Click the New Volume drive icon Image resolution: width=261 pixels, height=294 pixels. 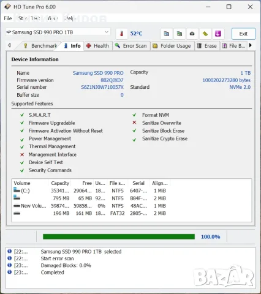click(17, 206)
